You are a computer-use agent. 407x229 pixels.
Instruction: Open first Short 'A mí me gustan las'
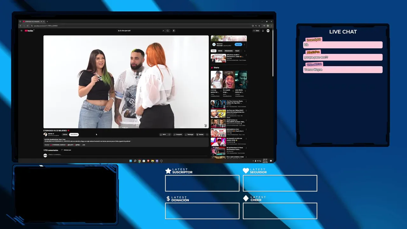coord(217,80)
